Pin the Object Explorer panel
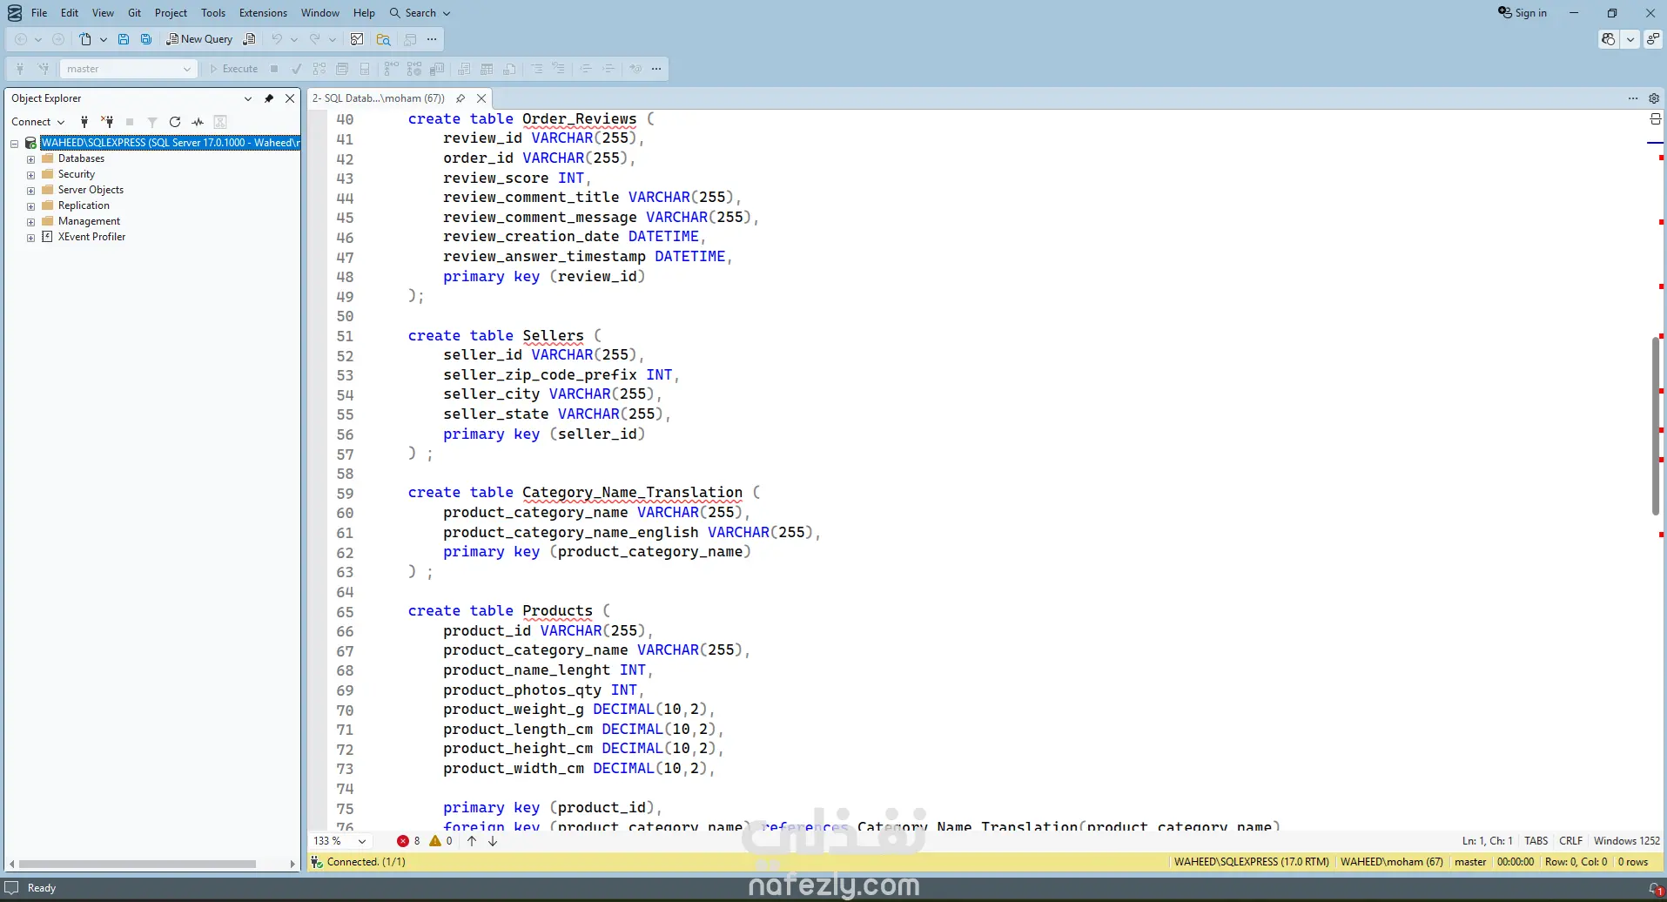The image size is (1667, 902). 269,98
